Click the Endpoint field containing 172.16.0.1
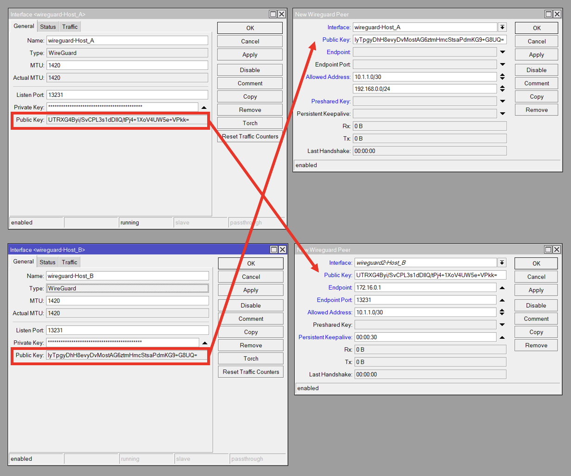Screen dimensions: 571x476 425,288
